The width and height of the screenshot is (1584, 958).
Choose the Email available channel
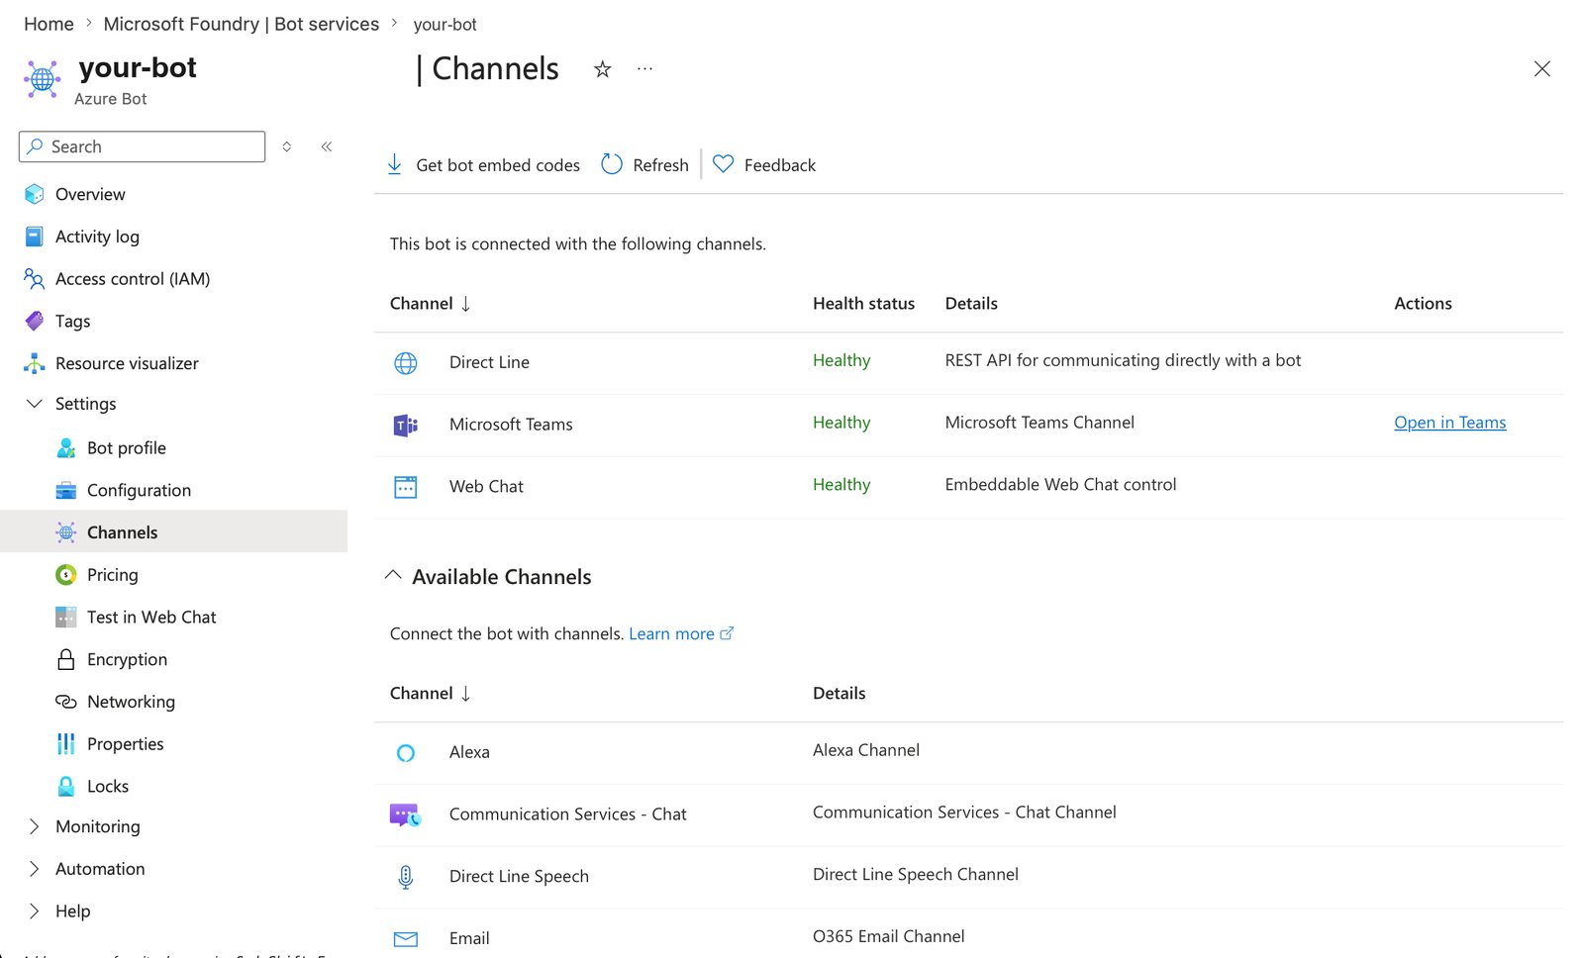pos(469,938)
